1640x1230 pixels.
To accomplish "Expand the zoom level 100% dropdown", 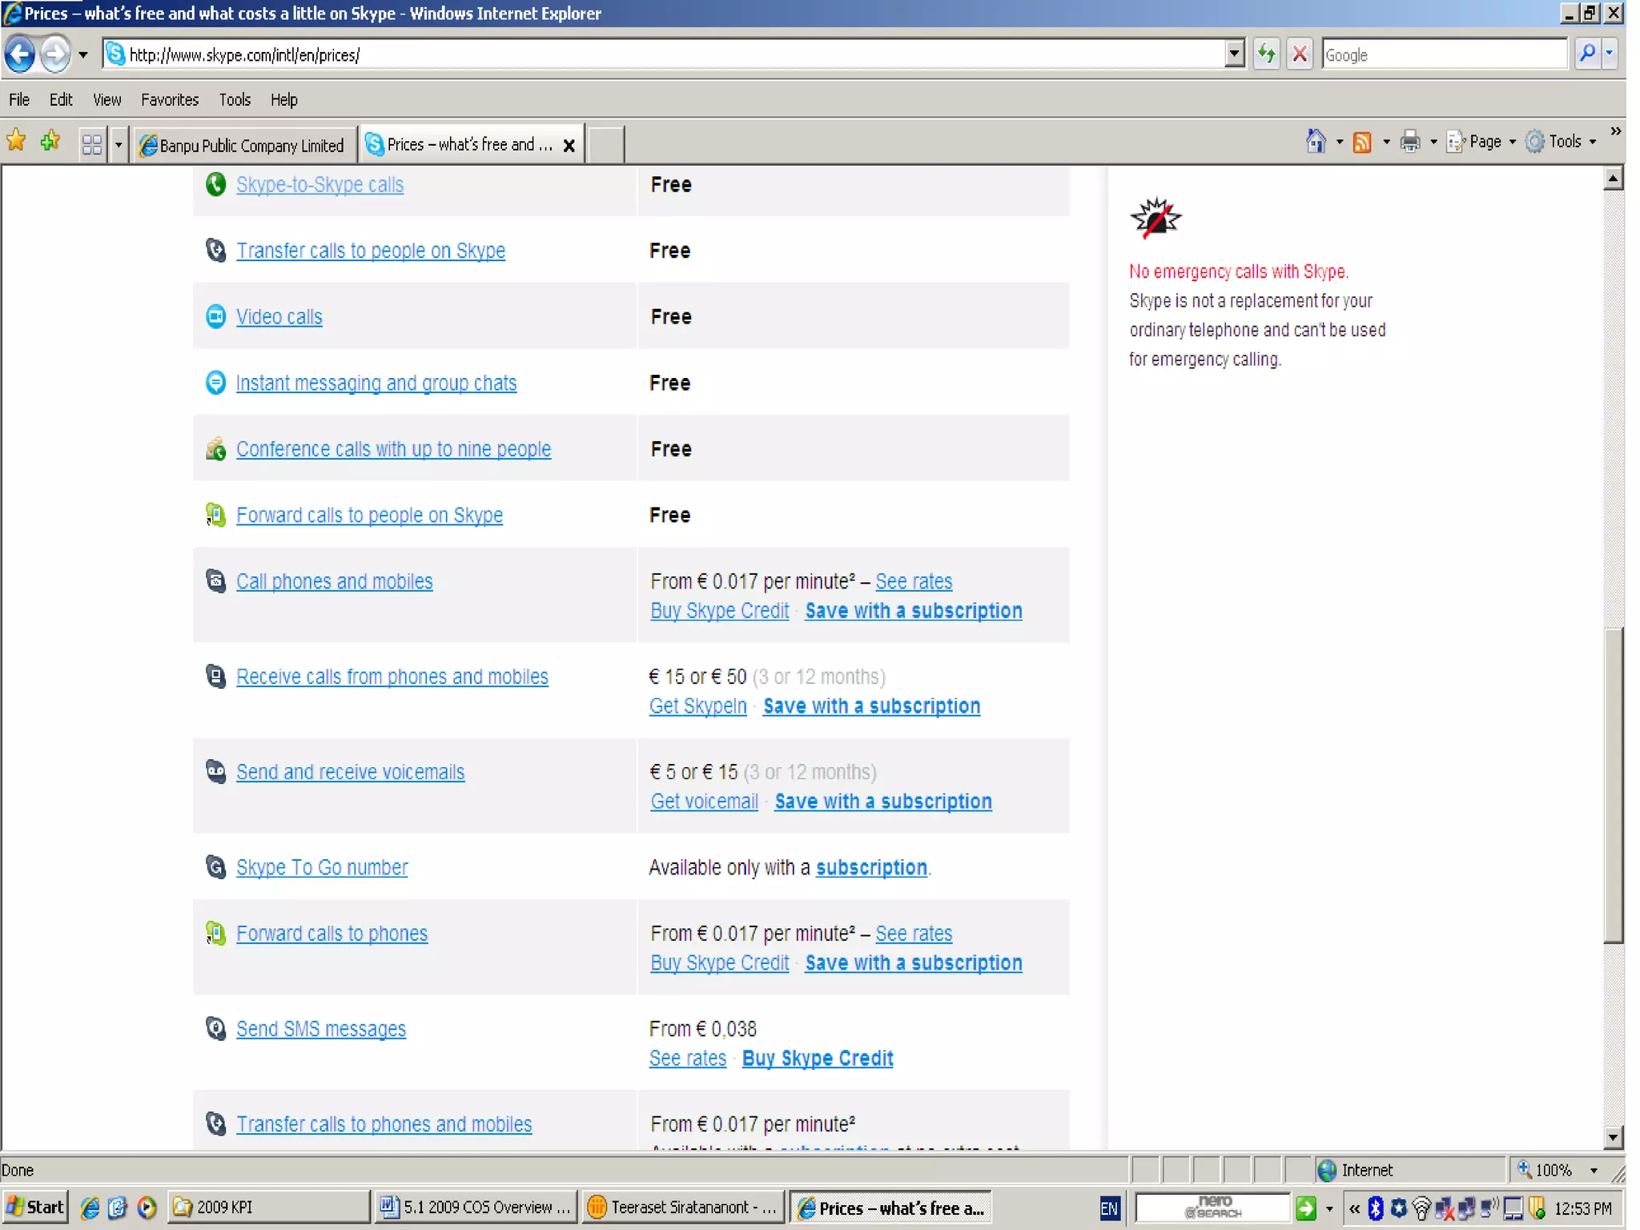I will point(1594,1171).
